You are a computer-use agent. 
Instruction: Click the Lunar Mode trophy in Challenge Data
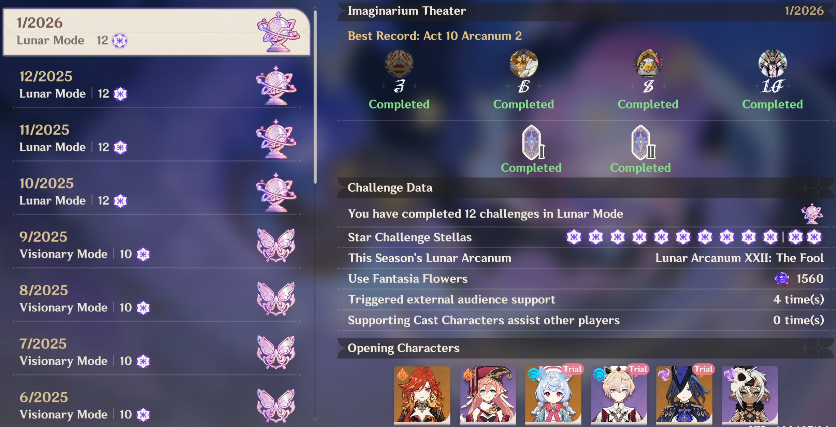coord(812,214)
